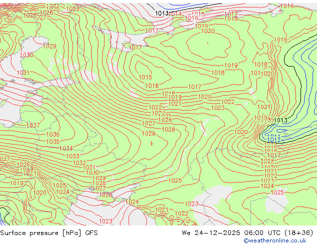Open the ©weatheronline.co.uk link
The image size is (317, 245).
pos(275,240)
